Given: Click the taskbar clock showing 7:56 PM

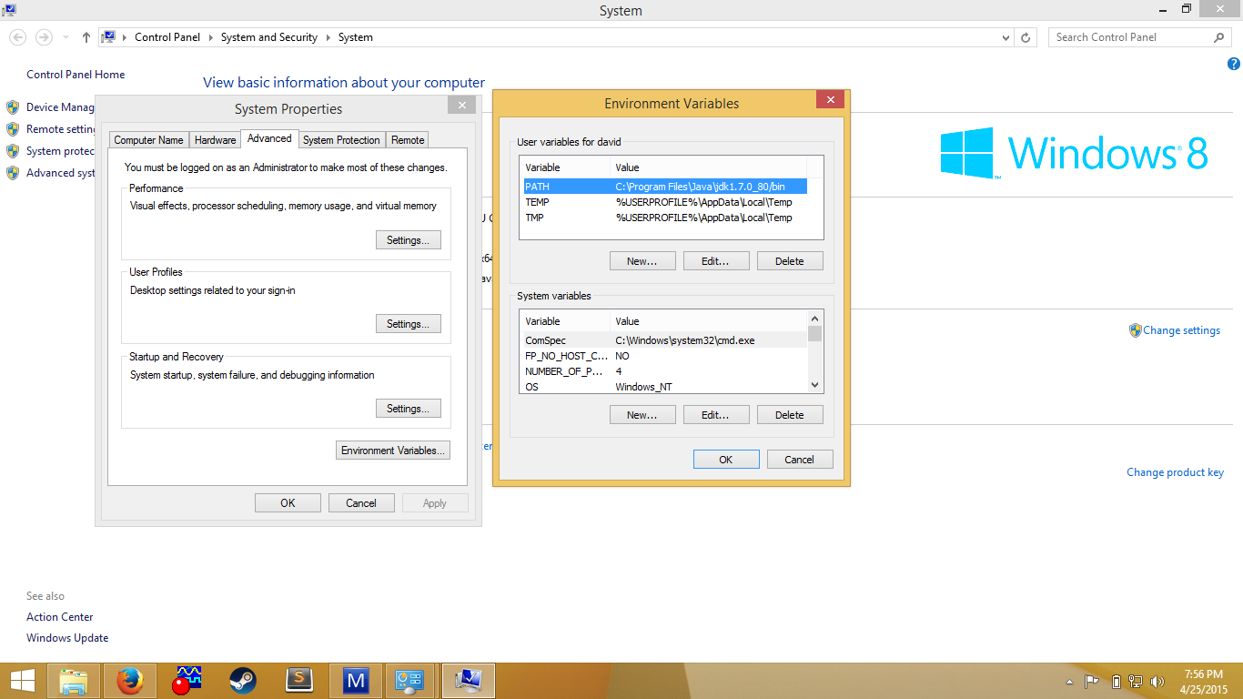Looking at the screenshot, I should click(1204, 682).
